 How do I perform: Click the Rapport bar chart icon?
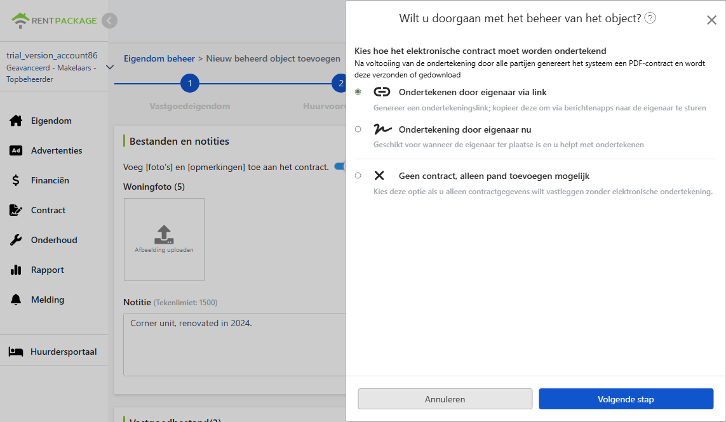(x=16, y=270)
